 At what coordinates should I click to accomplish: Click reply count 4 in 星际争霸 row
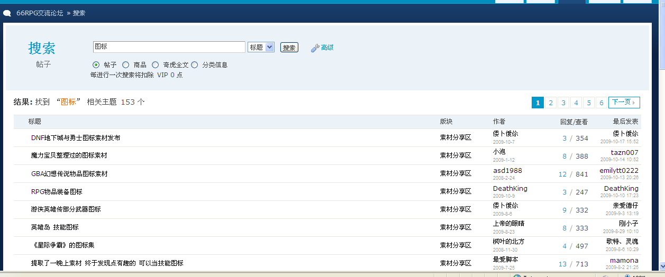564,246
